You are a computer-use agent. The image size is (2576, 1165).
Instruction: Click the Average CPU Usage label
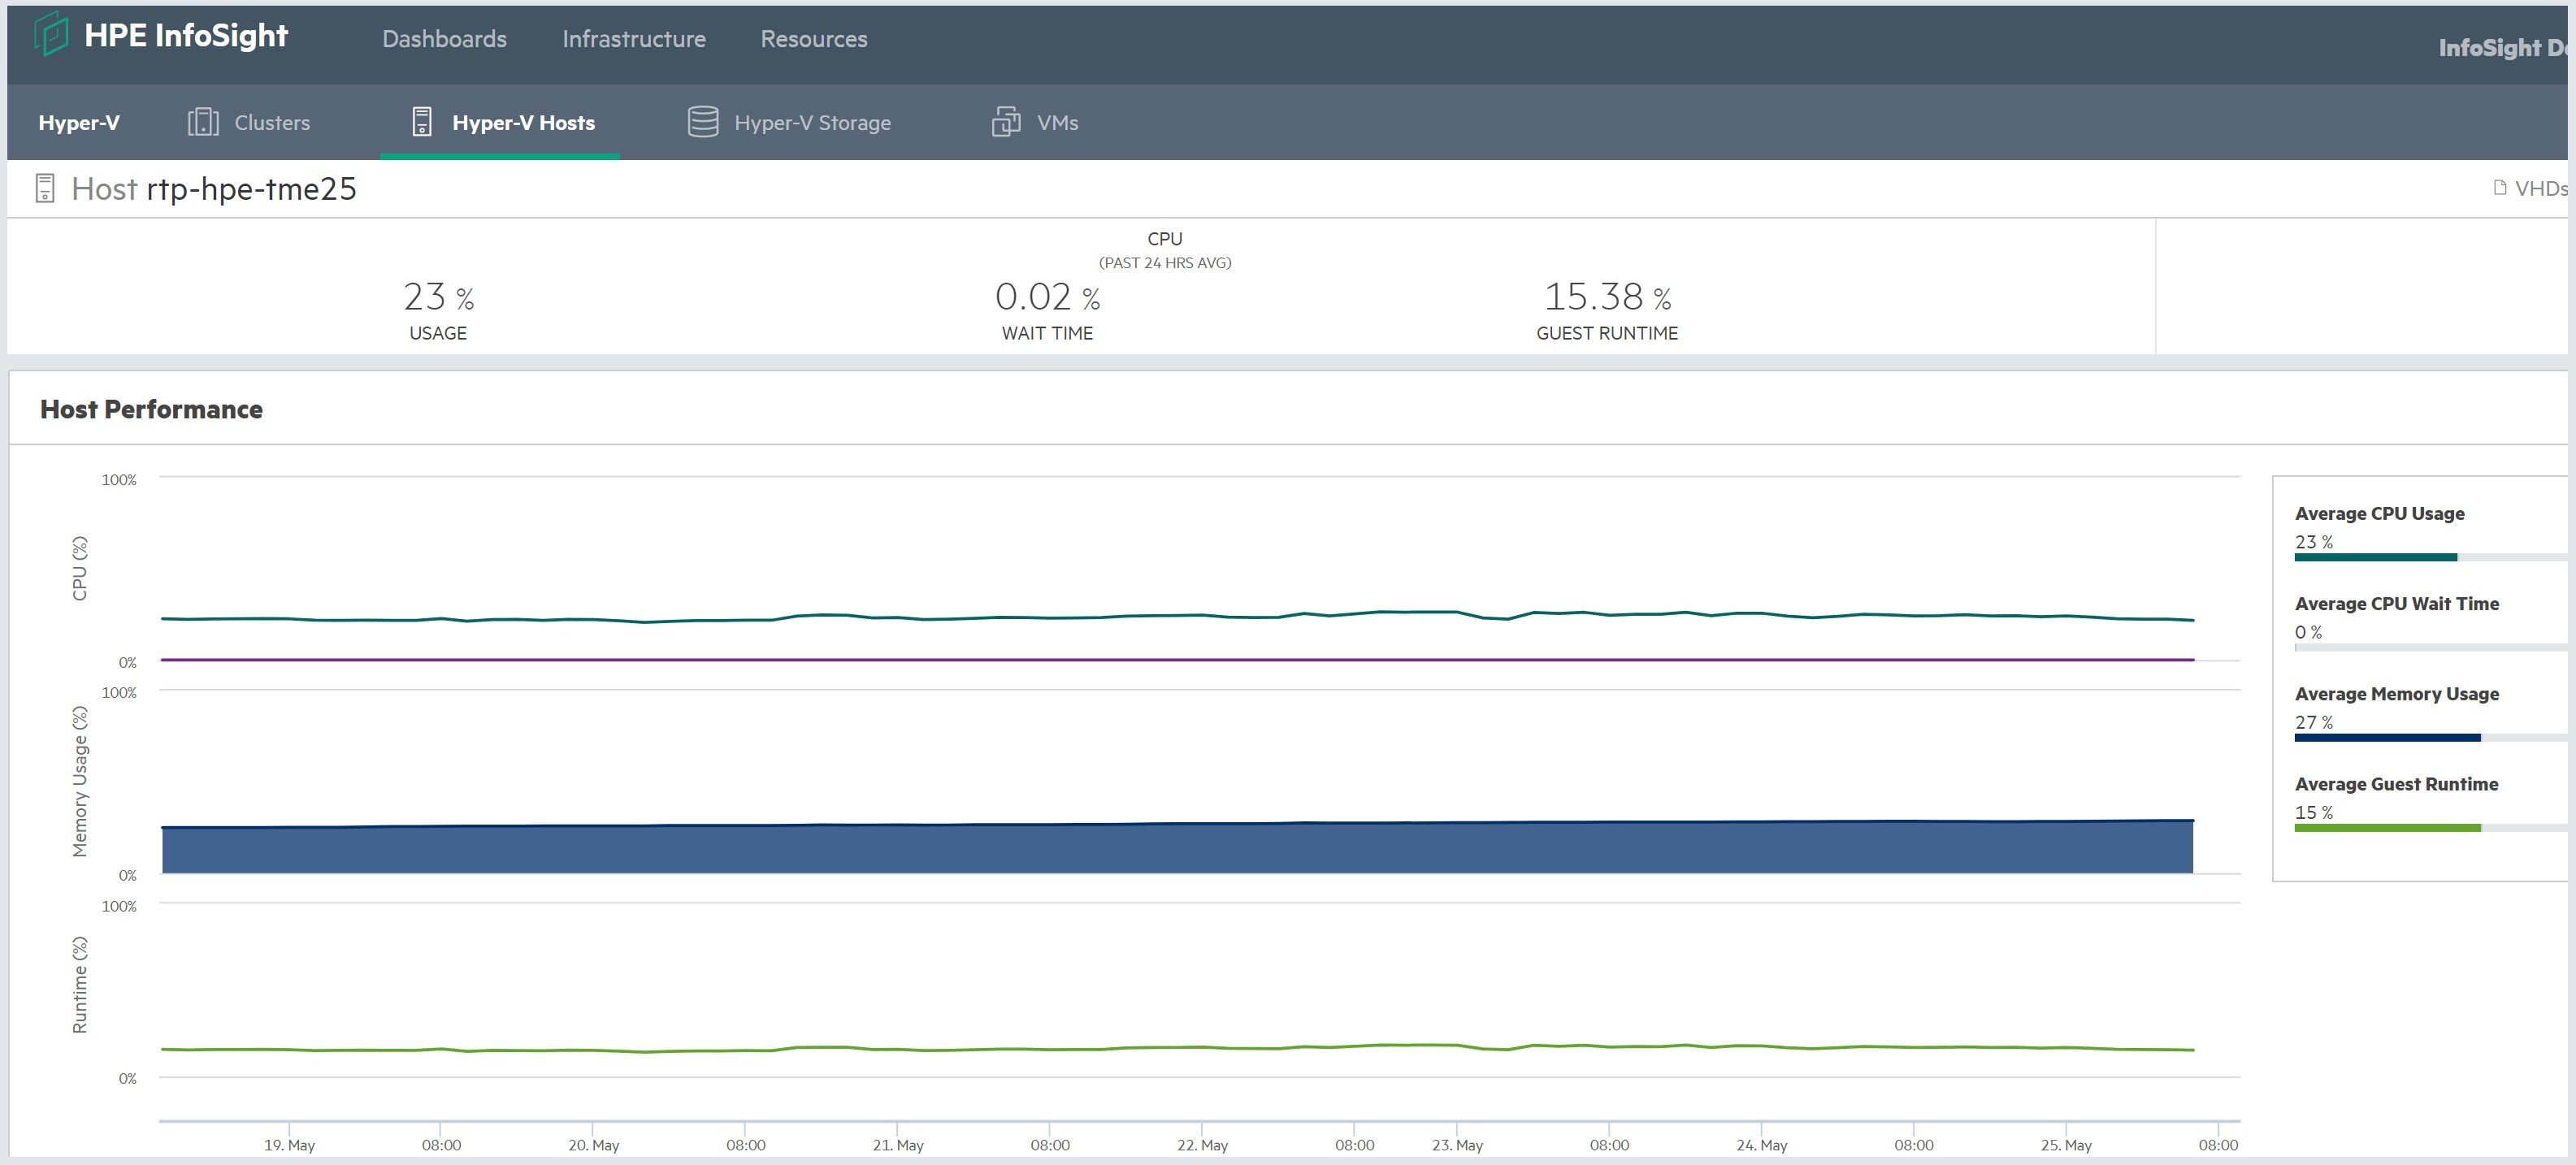pos(2379,513)
